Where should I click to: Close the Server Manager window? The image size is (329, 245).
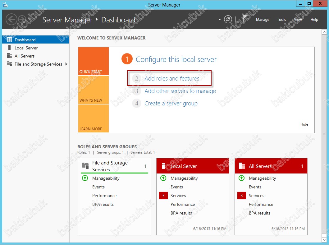click(320, 3)
